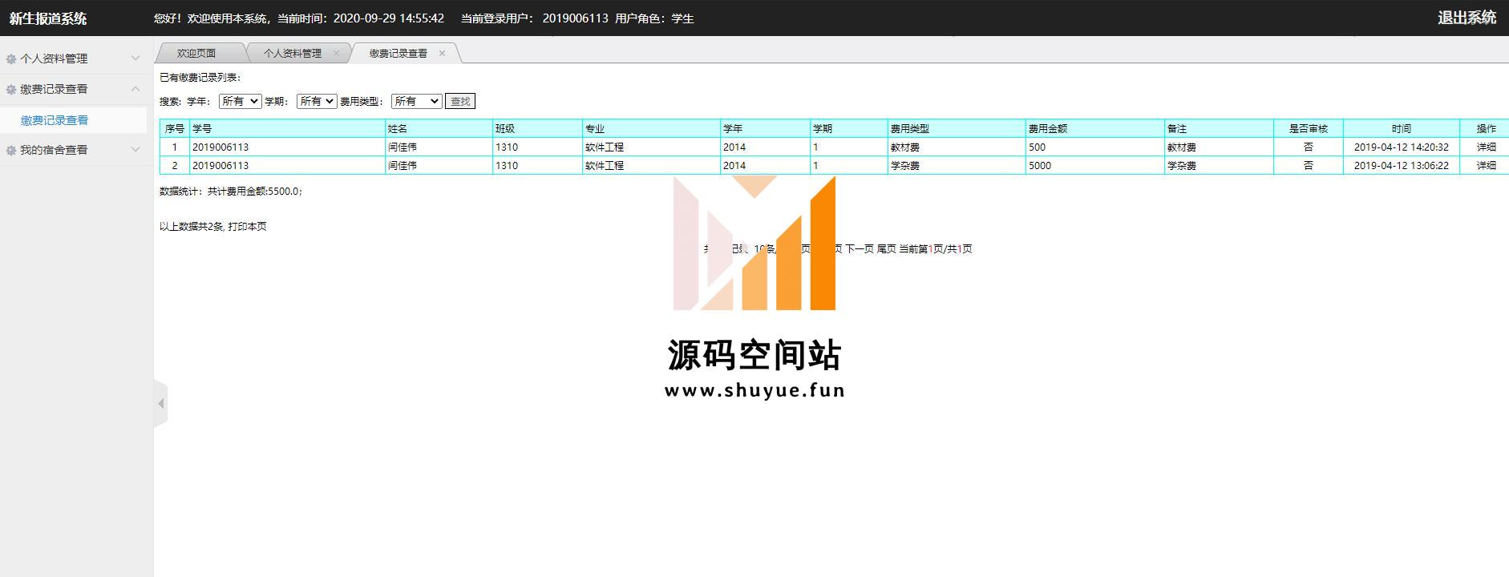Open 详细 for the 教材费 record
The image size is (1509, 577).
click(x=1486, y=147)
